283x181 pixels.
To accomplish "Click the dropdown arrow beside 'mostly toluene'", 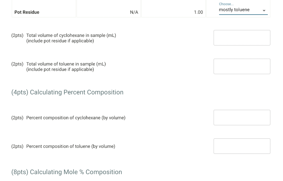I will [264, 10].
